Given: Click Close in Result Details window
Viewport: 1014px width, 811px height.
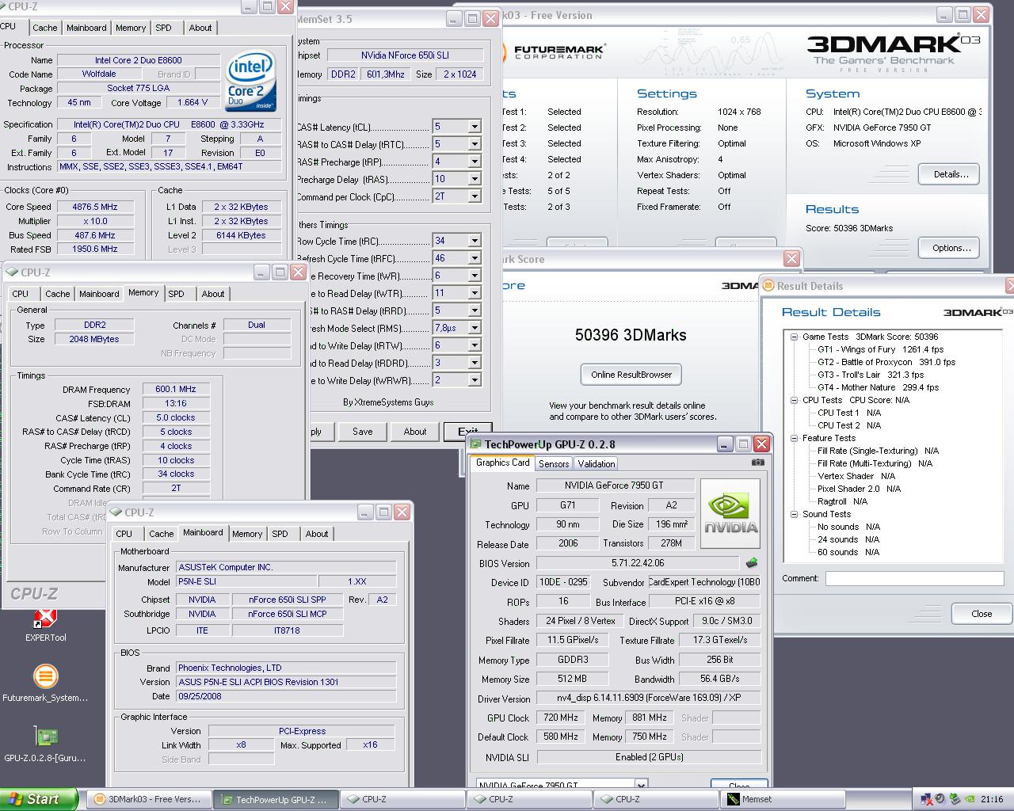Looking at the screenshot, I should 982,614.
